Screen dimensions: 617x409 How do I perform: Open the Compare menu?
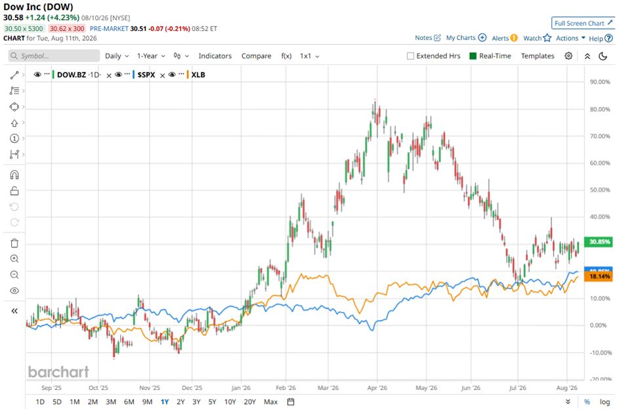[256, 56]
